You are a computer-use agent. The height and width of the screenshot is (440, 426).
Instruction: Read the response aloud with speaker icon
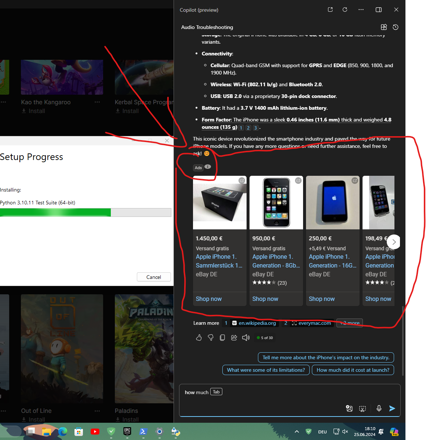coord(246,337)
